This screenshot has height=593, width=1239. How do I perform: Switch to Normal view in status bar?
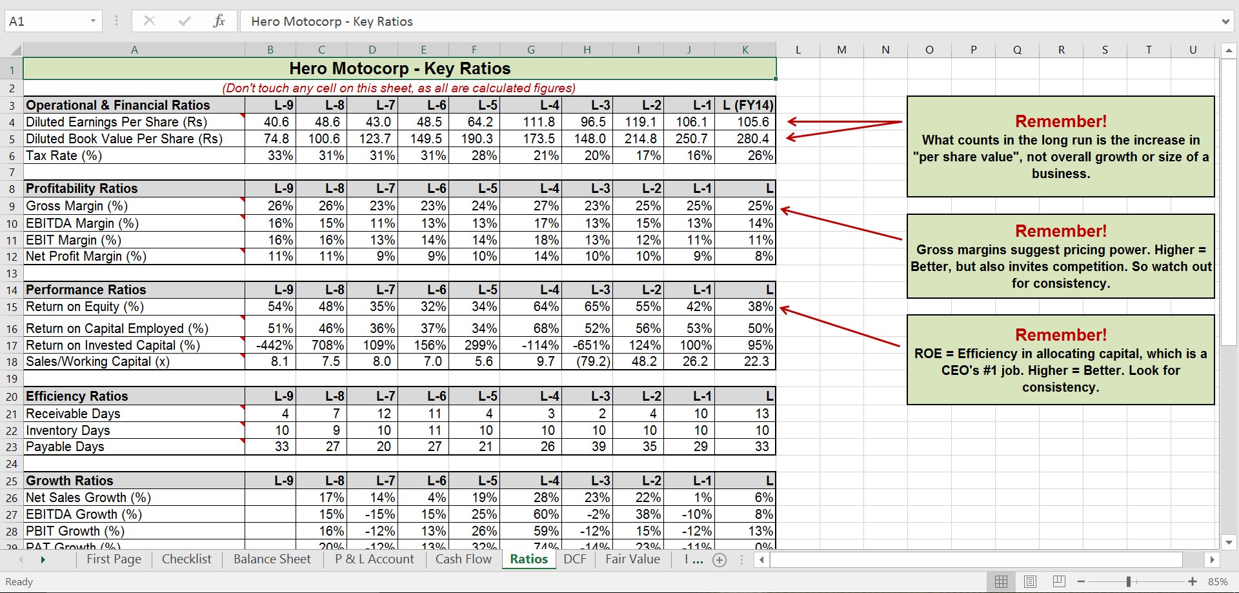[1001, 581]
